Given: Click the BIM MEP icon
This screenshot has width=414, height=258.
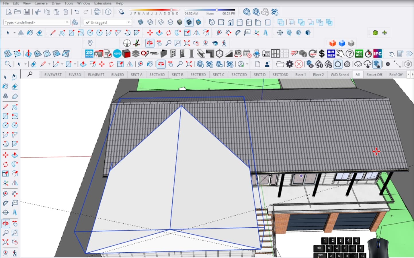Looking at the screenshot, I should 331,54.
